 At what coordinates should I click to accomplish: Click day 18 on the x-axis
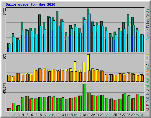[x=84, y=115]
